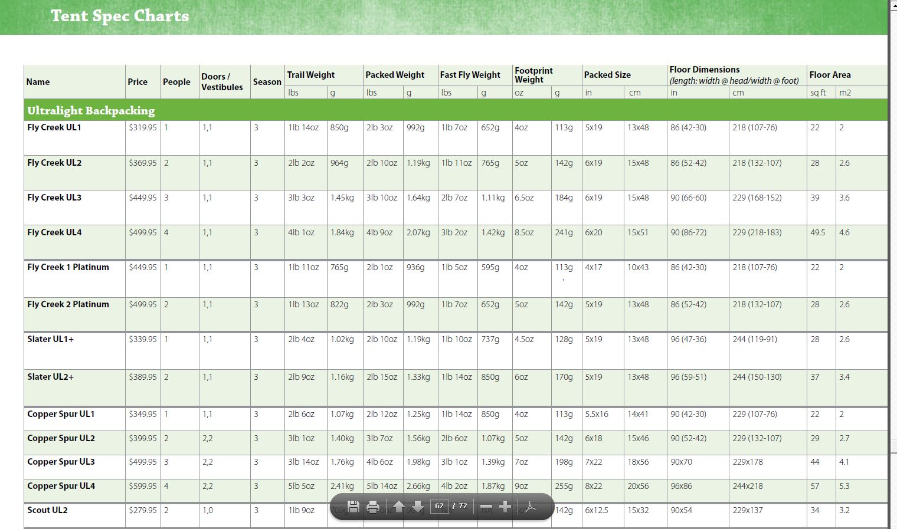Image resolution: width=897 pixels, height=529 pixels.
Task: Click the $279.95 price for Scout UL2
Action: pos(143,510)
